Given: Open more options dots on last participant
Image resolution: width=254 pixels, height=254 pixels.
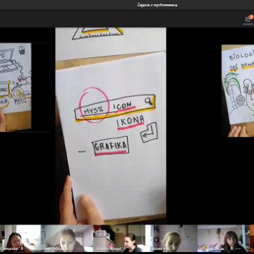Looking at the screenshot, I should tap(238, 248).
